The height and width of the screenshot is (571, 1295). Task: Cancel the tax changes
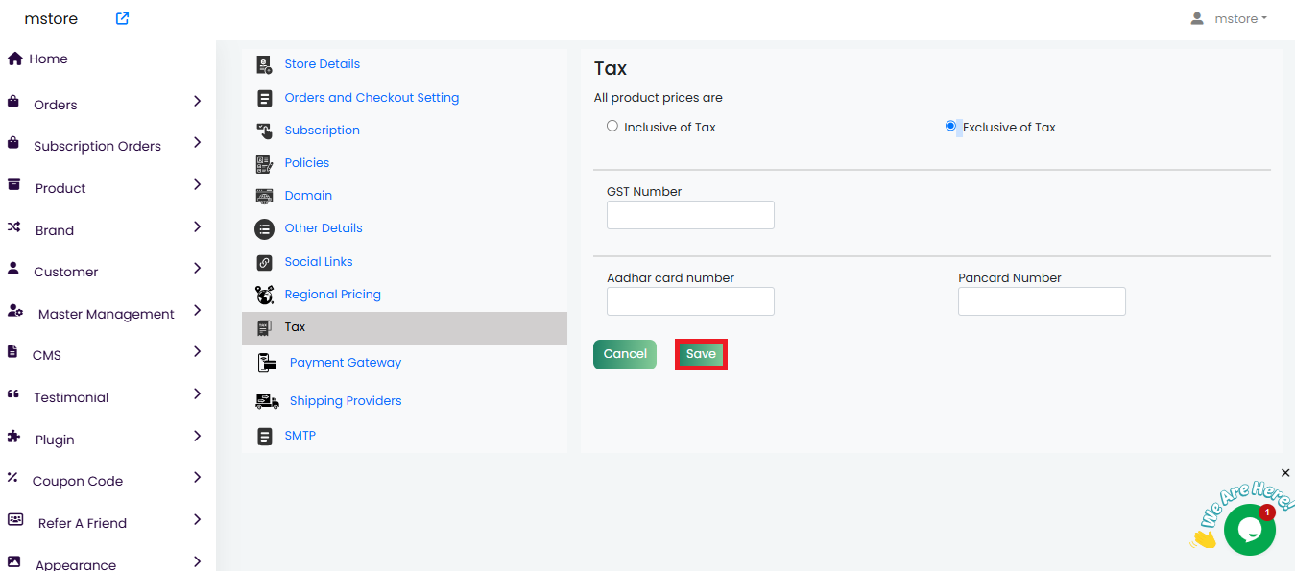pyautogui.click(x=625, y=354)
